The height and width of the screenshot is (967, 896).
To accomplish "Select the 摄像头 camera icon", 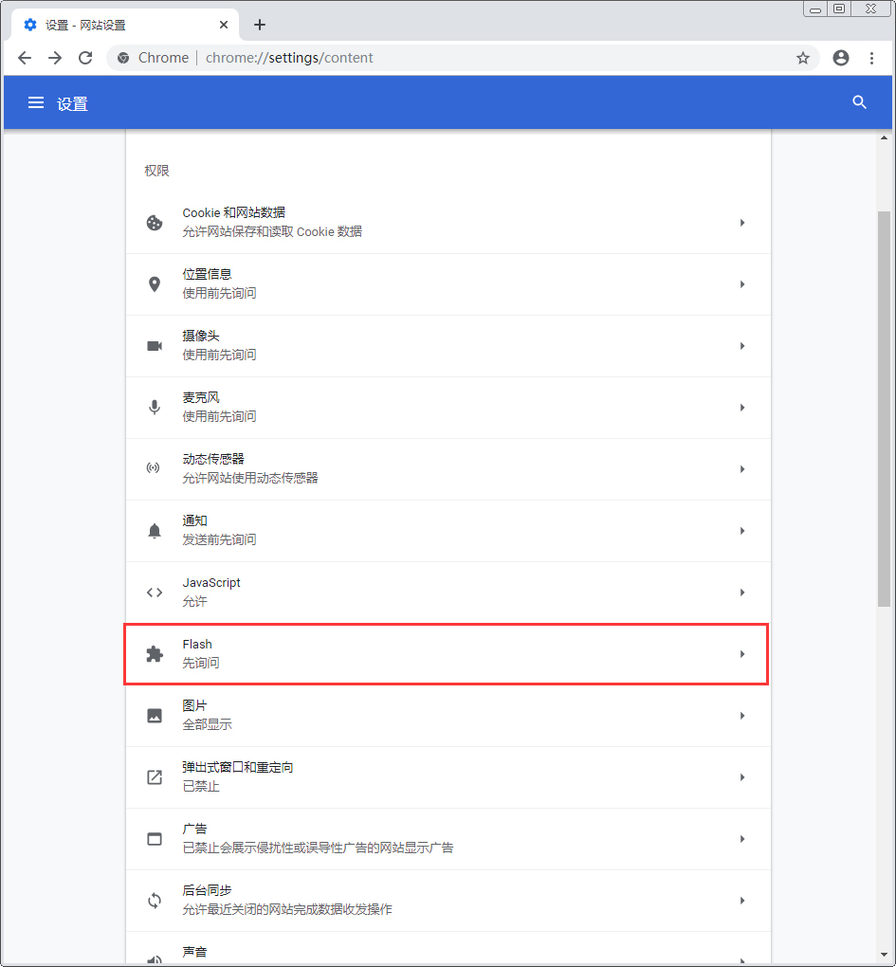I will tap(154, 345).
